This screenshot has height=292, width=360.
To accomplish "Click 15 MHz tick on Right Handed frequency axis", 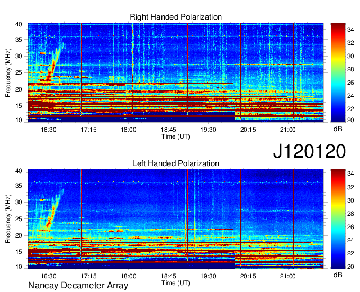I will point(19,106).
